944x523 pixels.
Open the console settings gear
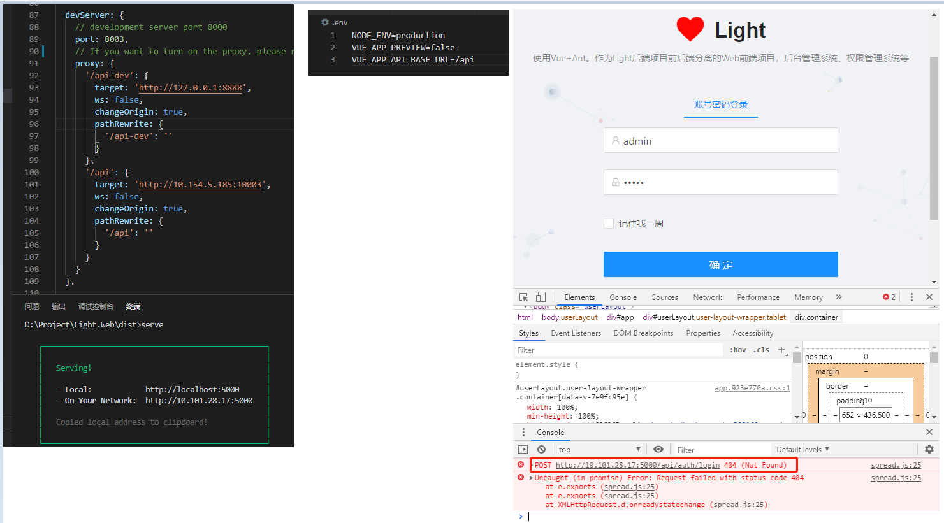(929, 449)
